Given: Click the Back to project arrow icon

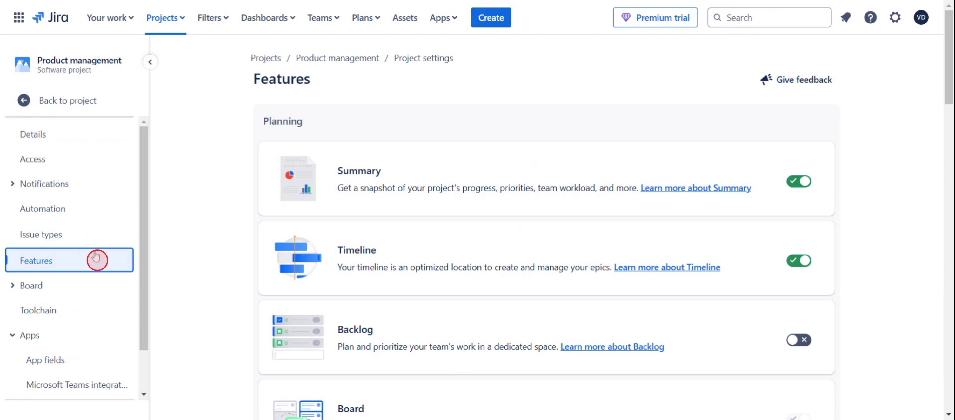Looking at the screenshot, I should [x=24, y=100].
